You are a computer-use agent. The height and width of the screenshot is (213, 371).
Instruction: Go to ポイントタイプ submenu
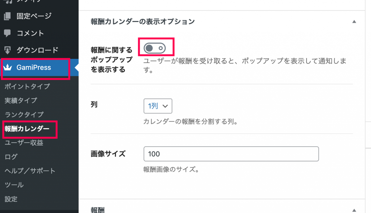pyautogui.click(x=28, y=86)
